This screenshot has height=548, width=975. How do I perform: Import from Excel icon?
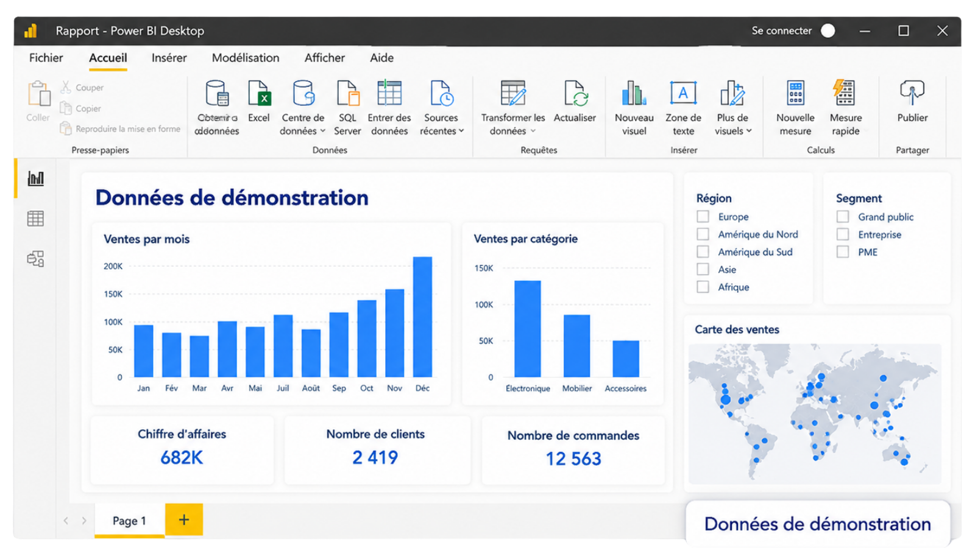tap(259, 93)
